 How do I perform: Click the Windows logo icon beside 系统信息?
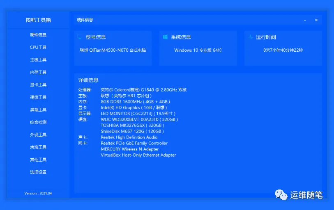[165, 37]
